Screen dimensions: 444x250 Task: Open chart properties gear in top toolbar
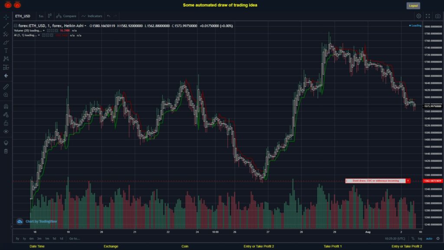pos(418,16)
